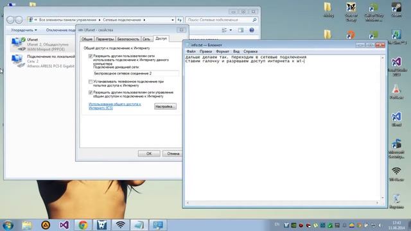Open the Ufanet connection icon
The height and width of the screenshot is (231, 411).
[19, 44]
